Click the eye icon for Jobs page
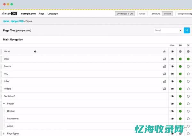The height and width of the screenshot is (136, 192). click(172, 81)
